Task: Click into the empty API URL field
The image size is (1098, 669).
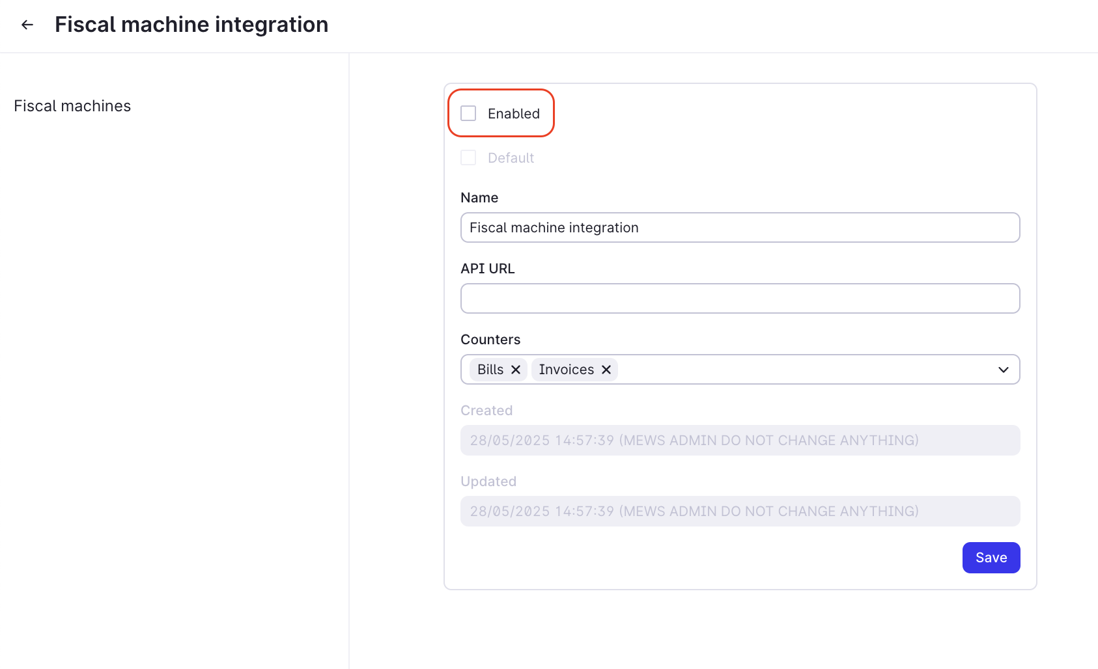Action: coord(740,299)
